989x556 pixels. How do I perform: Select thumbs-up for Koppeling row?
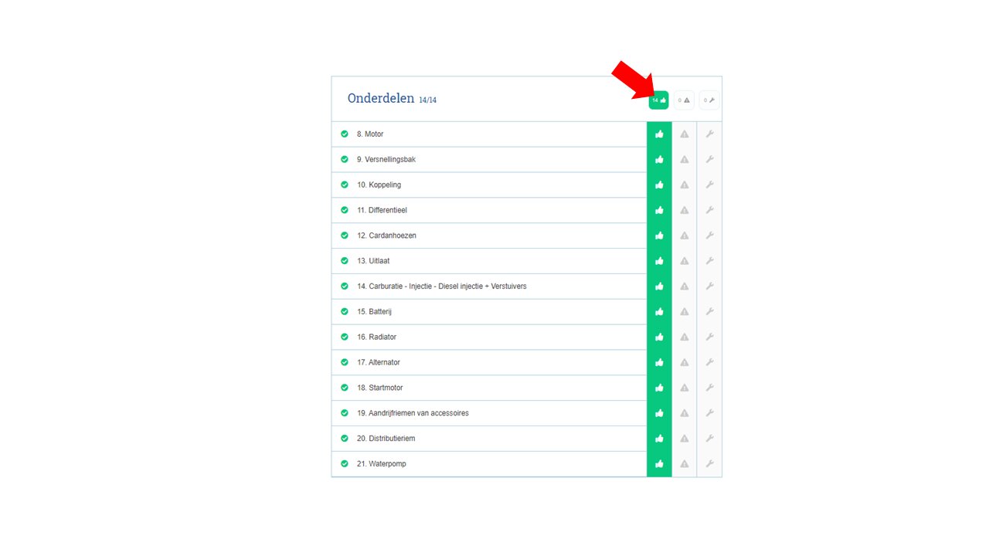point(659,185)
